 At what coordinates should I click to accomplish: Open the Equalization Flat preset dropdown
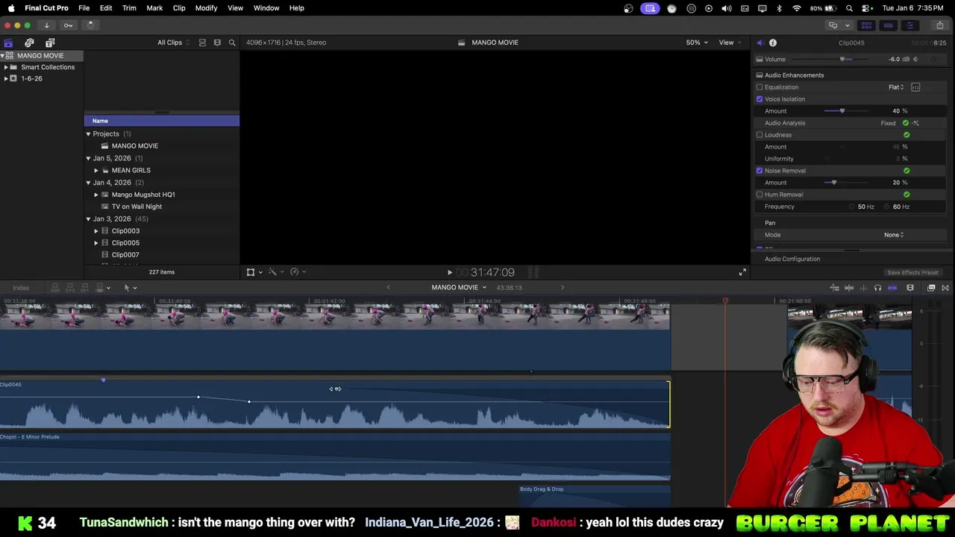896,87
